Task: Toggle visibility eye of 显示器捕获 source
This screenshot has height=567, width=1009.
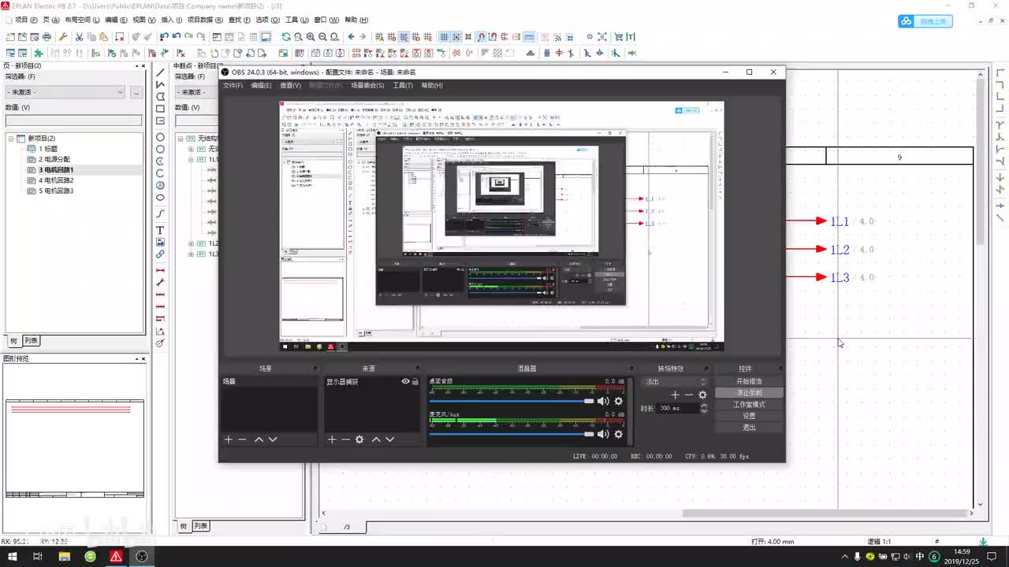Action: click(405, 381)
